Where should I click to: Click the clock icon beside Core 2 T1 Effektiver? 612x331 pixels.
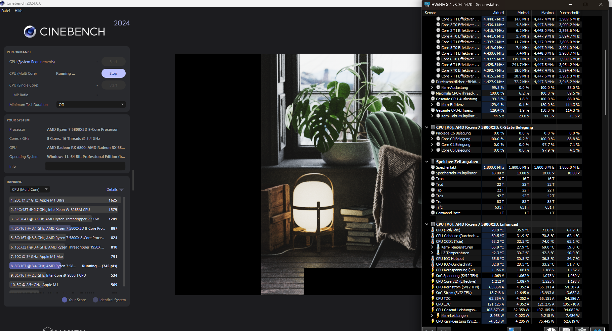click(438, 19)
